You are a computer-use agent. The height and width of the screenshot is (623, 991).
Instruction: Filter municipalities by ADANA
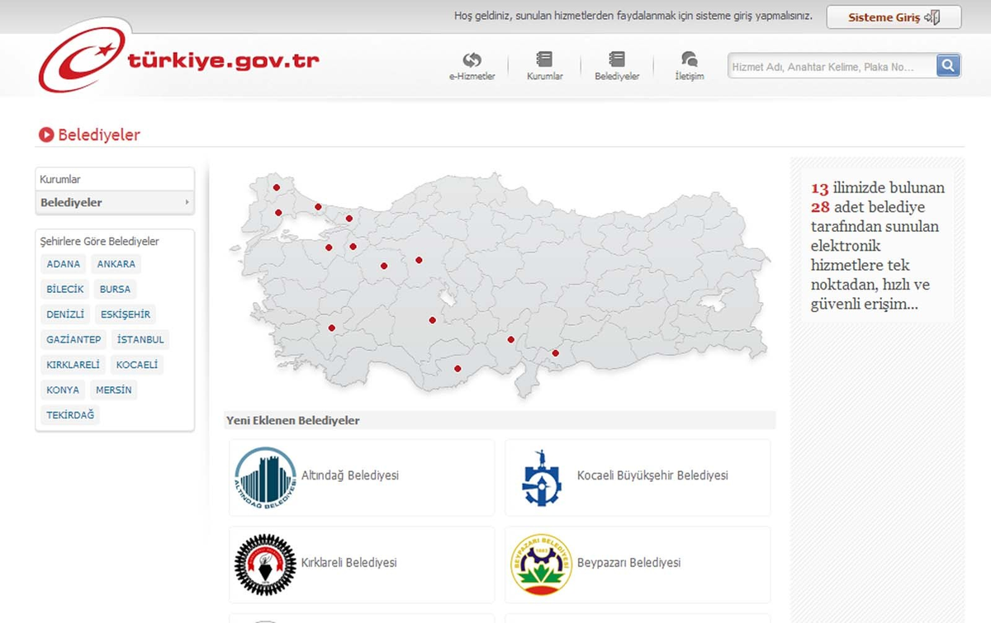click(x=64, y=264)
